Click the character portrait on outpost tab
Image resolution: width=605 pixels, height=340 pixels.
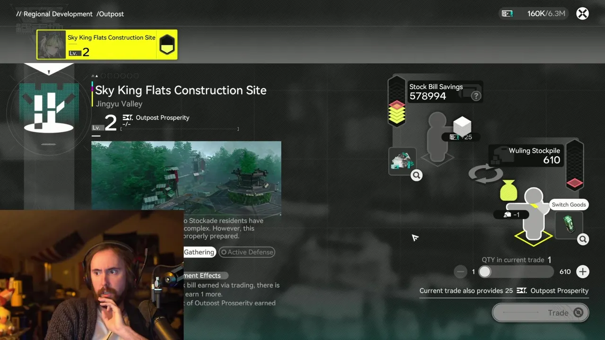(52, 45)
